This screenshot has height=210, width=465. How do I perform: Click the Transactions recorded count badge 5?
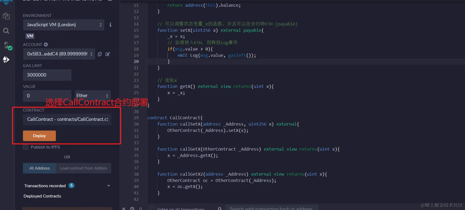(71, 185)
